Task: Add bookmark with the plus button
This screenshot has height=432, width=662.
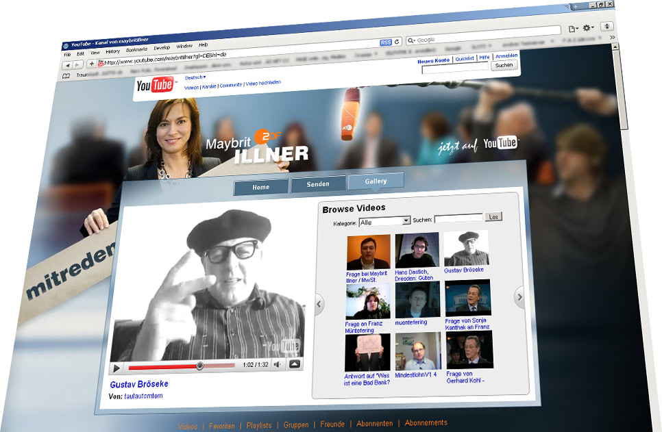Action: [x=91, y=64]
